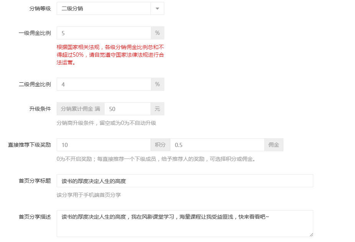
Task: Click the 首页分享标题 text field
Action: pos(185,181)
